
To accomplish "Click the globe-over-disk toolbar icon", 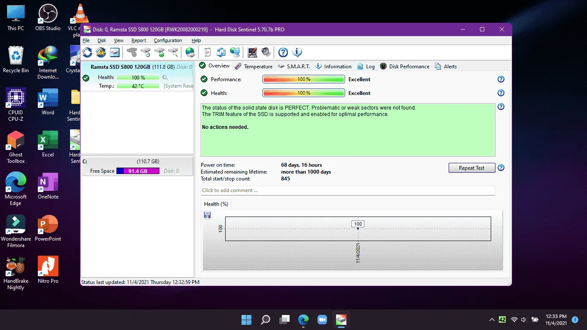I will [x=190, y=52].
